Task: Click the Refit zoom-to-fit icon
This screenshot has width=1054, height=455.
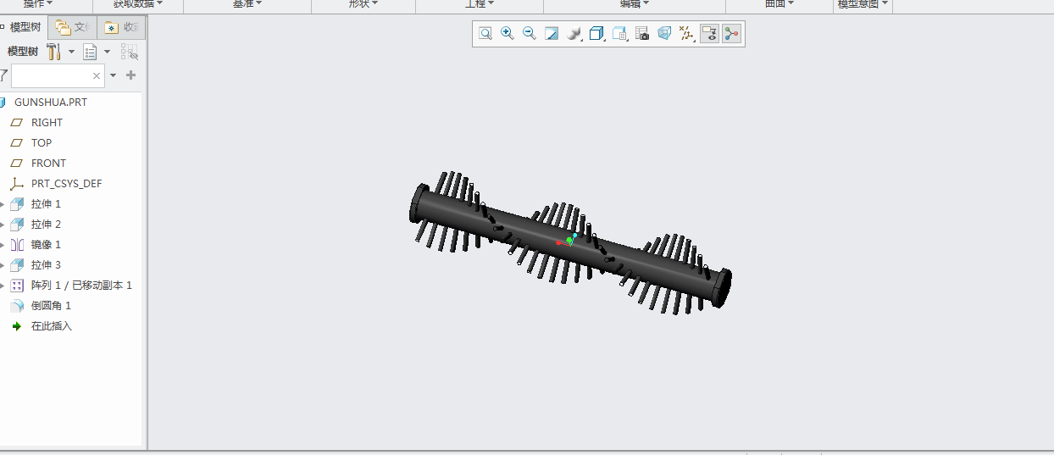Action: point(485,34)
